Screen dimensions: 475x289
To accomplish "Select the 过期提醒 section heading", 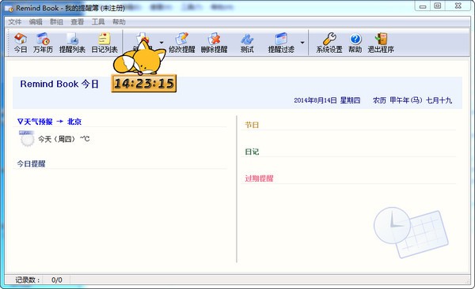I will pos(259,178).
